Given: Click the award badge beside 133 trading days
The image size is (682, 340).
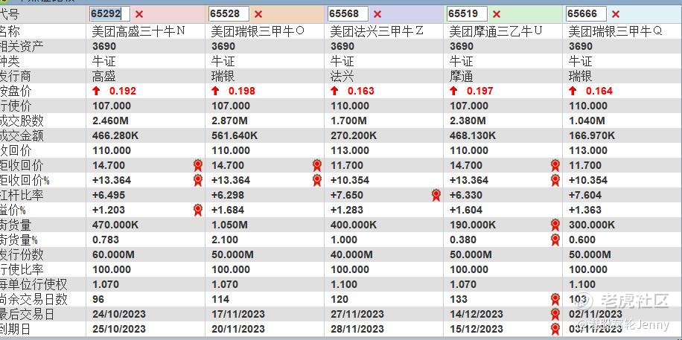Looking at the screenshot, I should [x=555, y=299].
